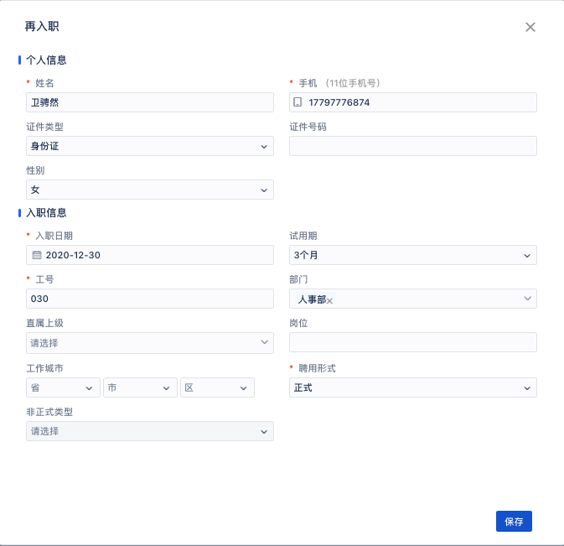Click the phone icon in 手机 field

[298, 102]
